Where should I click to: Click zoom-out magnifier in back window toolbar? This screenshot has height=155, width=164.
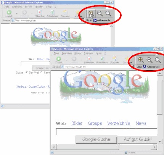(100, 13)
